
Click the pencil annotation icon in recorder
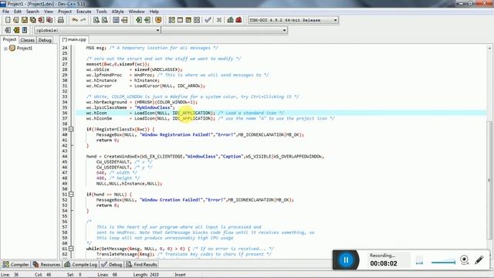click(479, 260)
